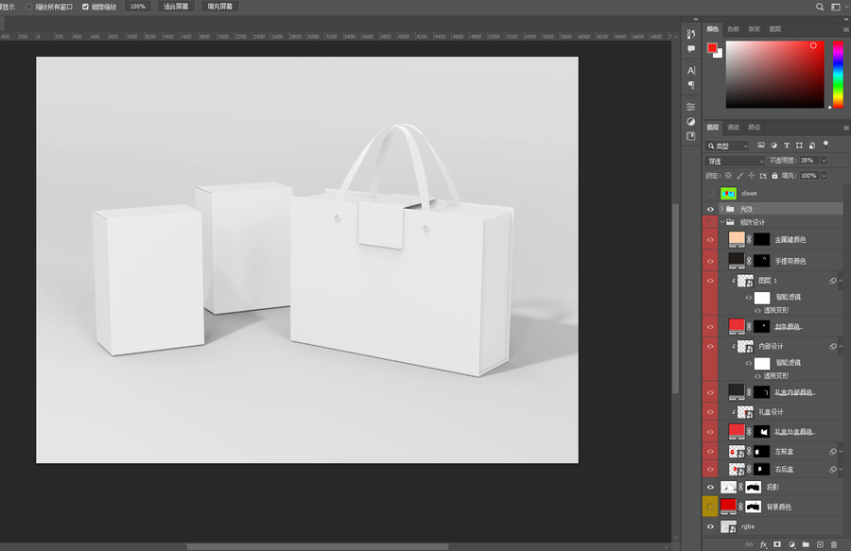Hide the 金属键颜色 layer

[x=710, y=239]
